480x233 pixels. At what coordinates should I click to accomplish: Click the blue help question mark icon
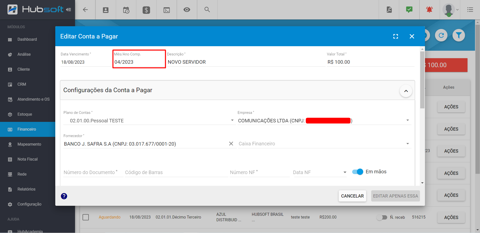[64, 196]
